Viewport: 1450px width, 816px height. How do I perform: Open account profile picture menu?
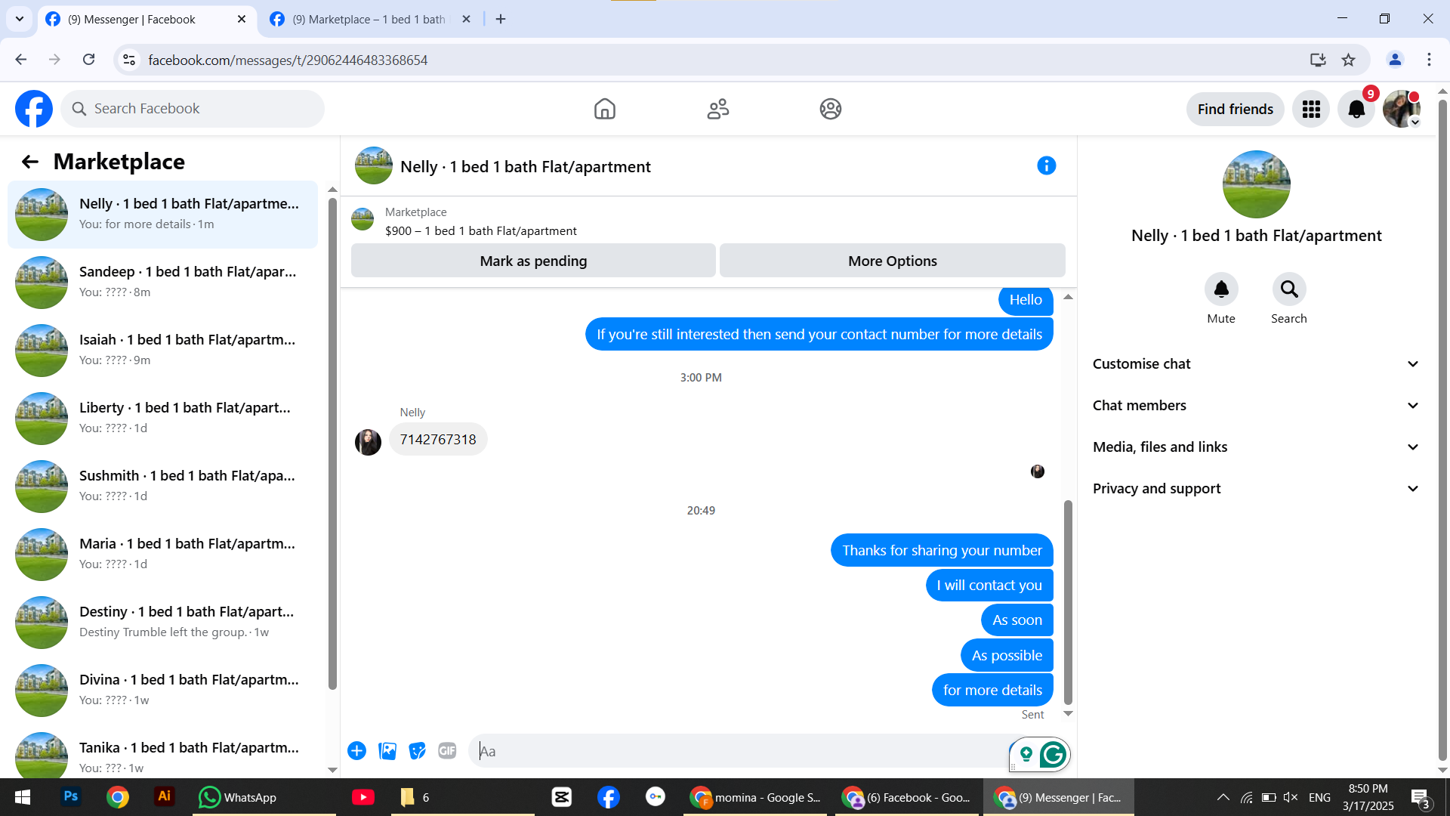tap(1402, 110)
